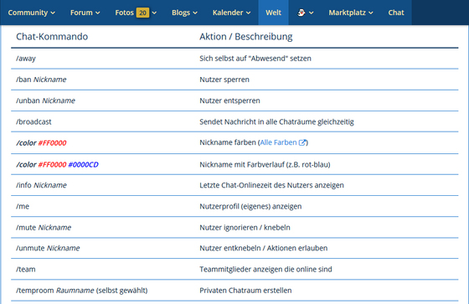Open the Fotos menu

[x=124, y=13]
